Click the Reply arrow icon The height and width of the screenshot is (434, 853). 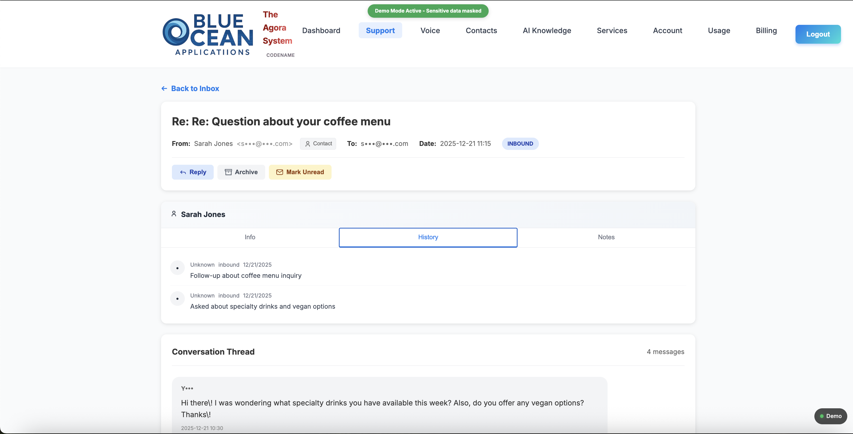point(183,172)
